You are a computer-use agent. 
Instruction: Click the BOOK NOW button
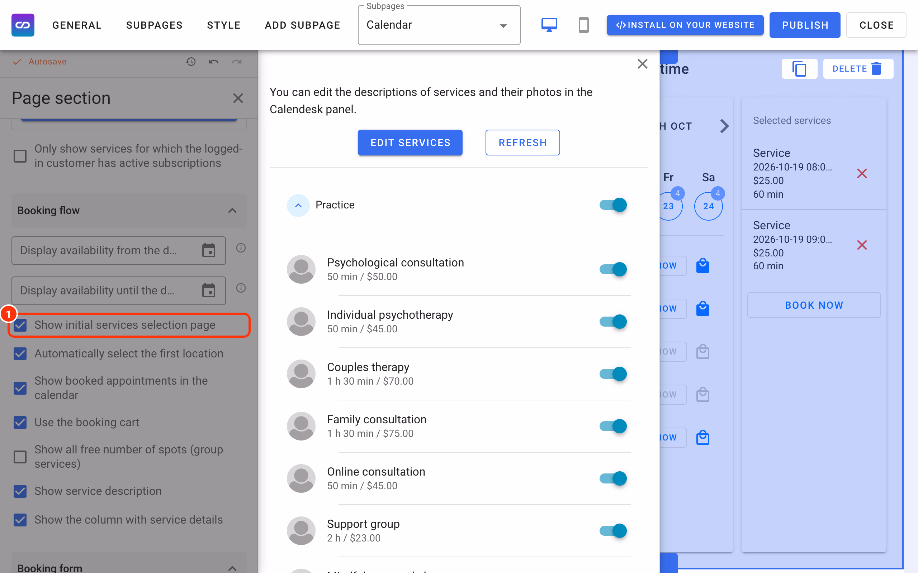(814, 305)
